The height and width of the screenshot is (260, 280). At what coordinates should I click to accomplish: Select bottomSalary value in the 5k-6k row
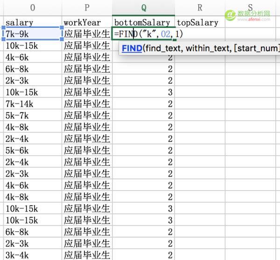pos(143,150)
